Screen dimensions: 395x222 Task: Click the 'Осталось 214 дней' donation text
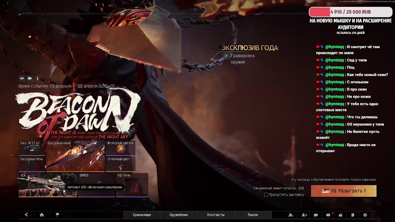tap(351, 33)
